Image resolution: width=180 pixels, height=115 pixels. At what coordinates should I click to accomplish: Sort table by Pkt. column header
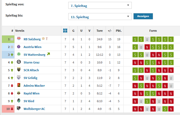119,31
